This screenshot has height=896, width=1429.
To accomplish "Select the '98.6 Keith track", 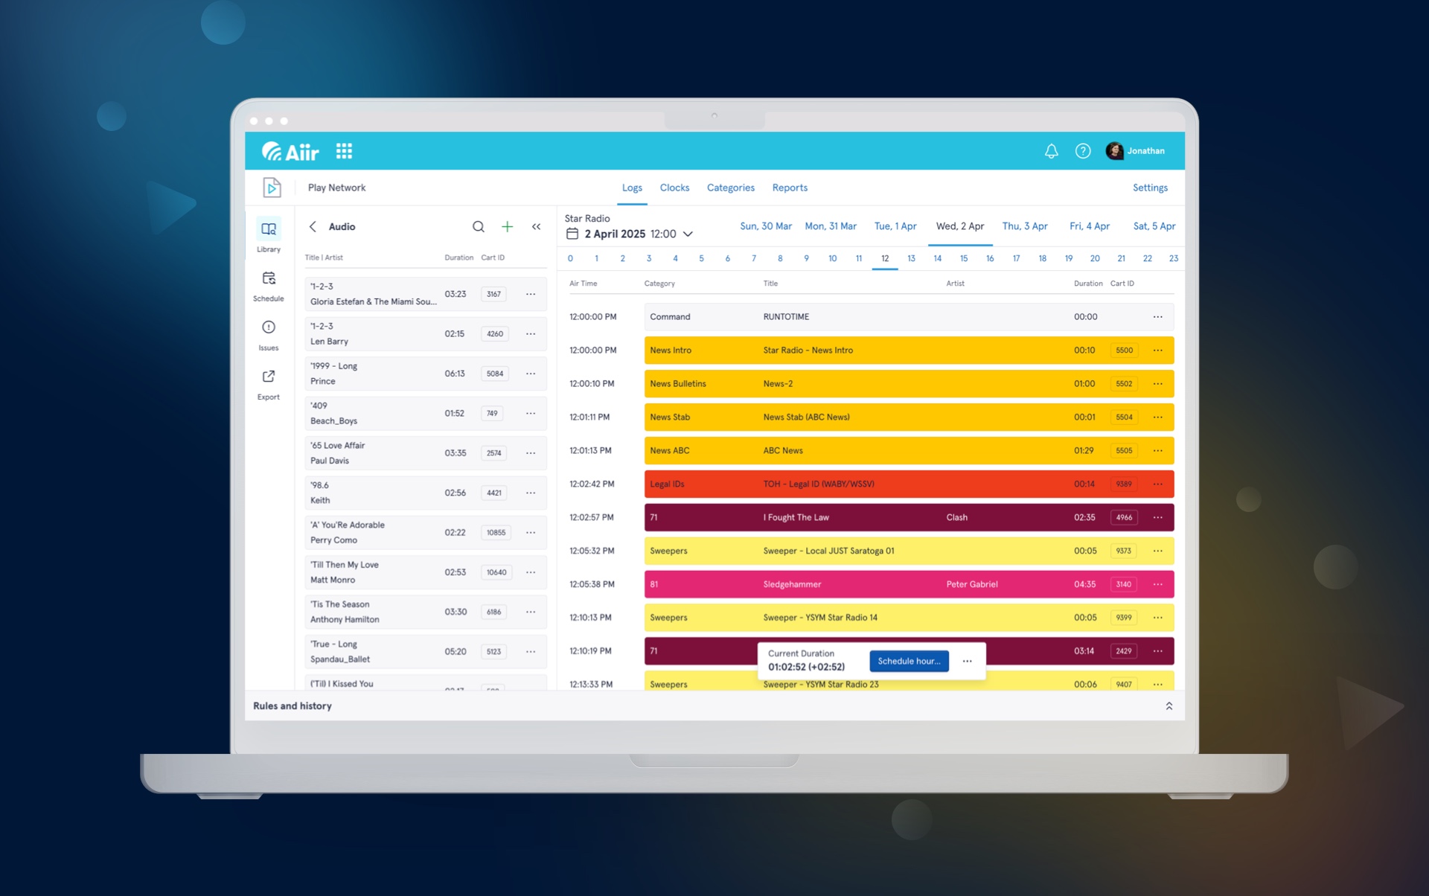I will (426, 493).
